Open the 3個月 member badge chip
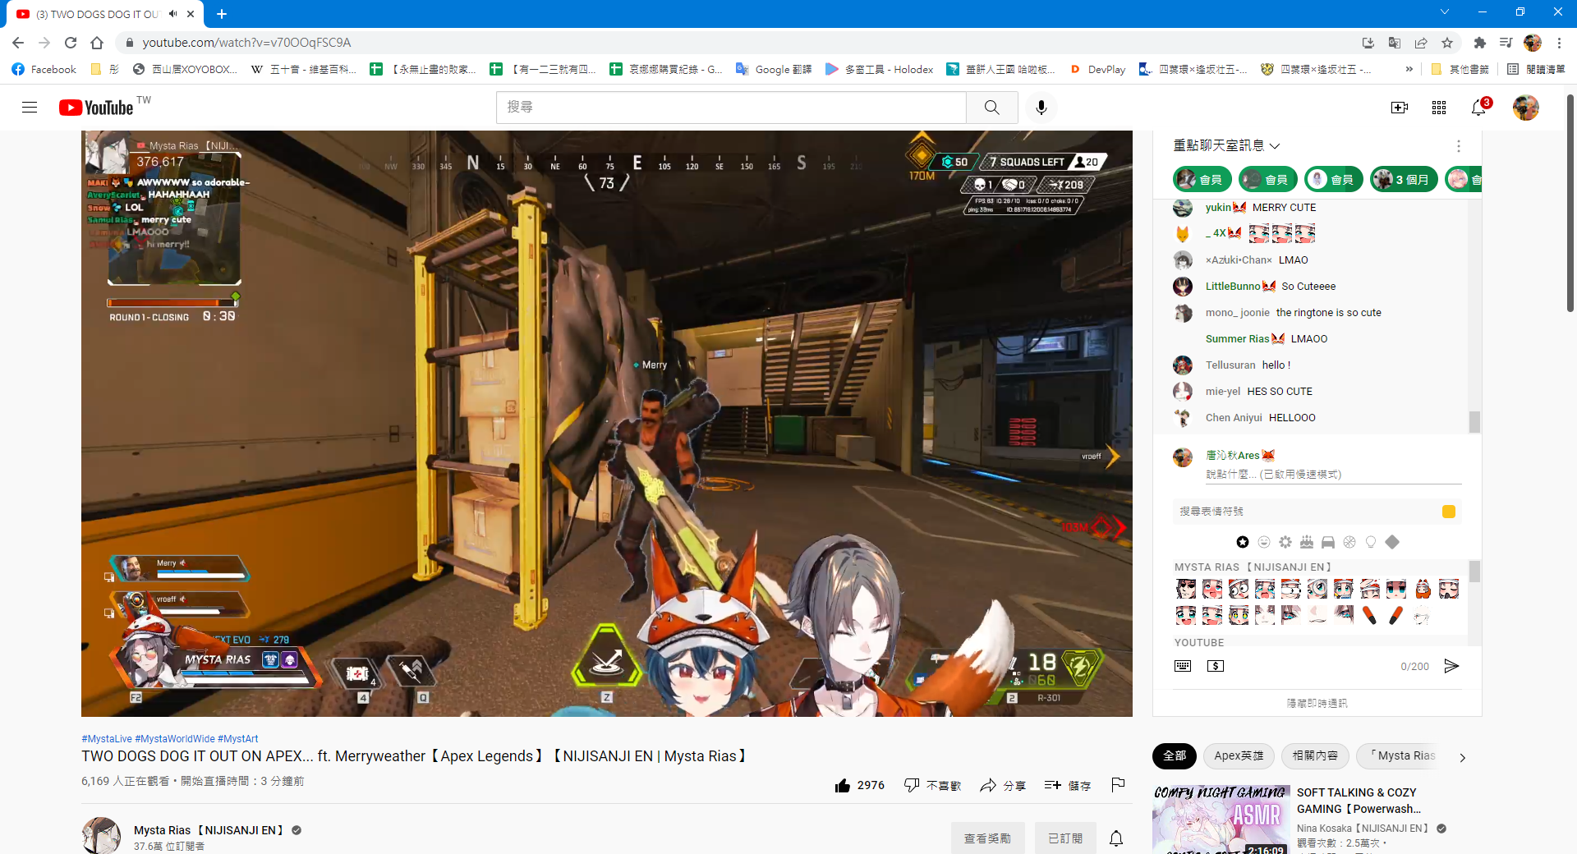Image resolution: width=1577 pixels, height=854 pixels. pos(1404,179)
